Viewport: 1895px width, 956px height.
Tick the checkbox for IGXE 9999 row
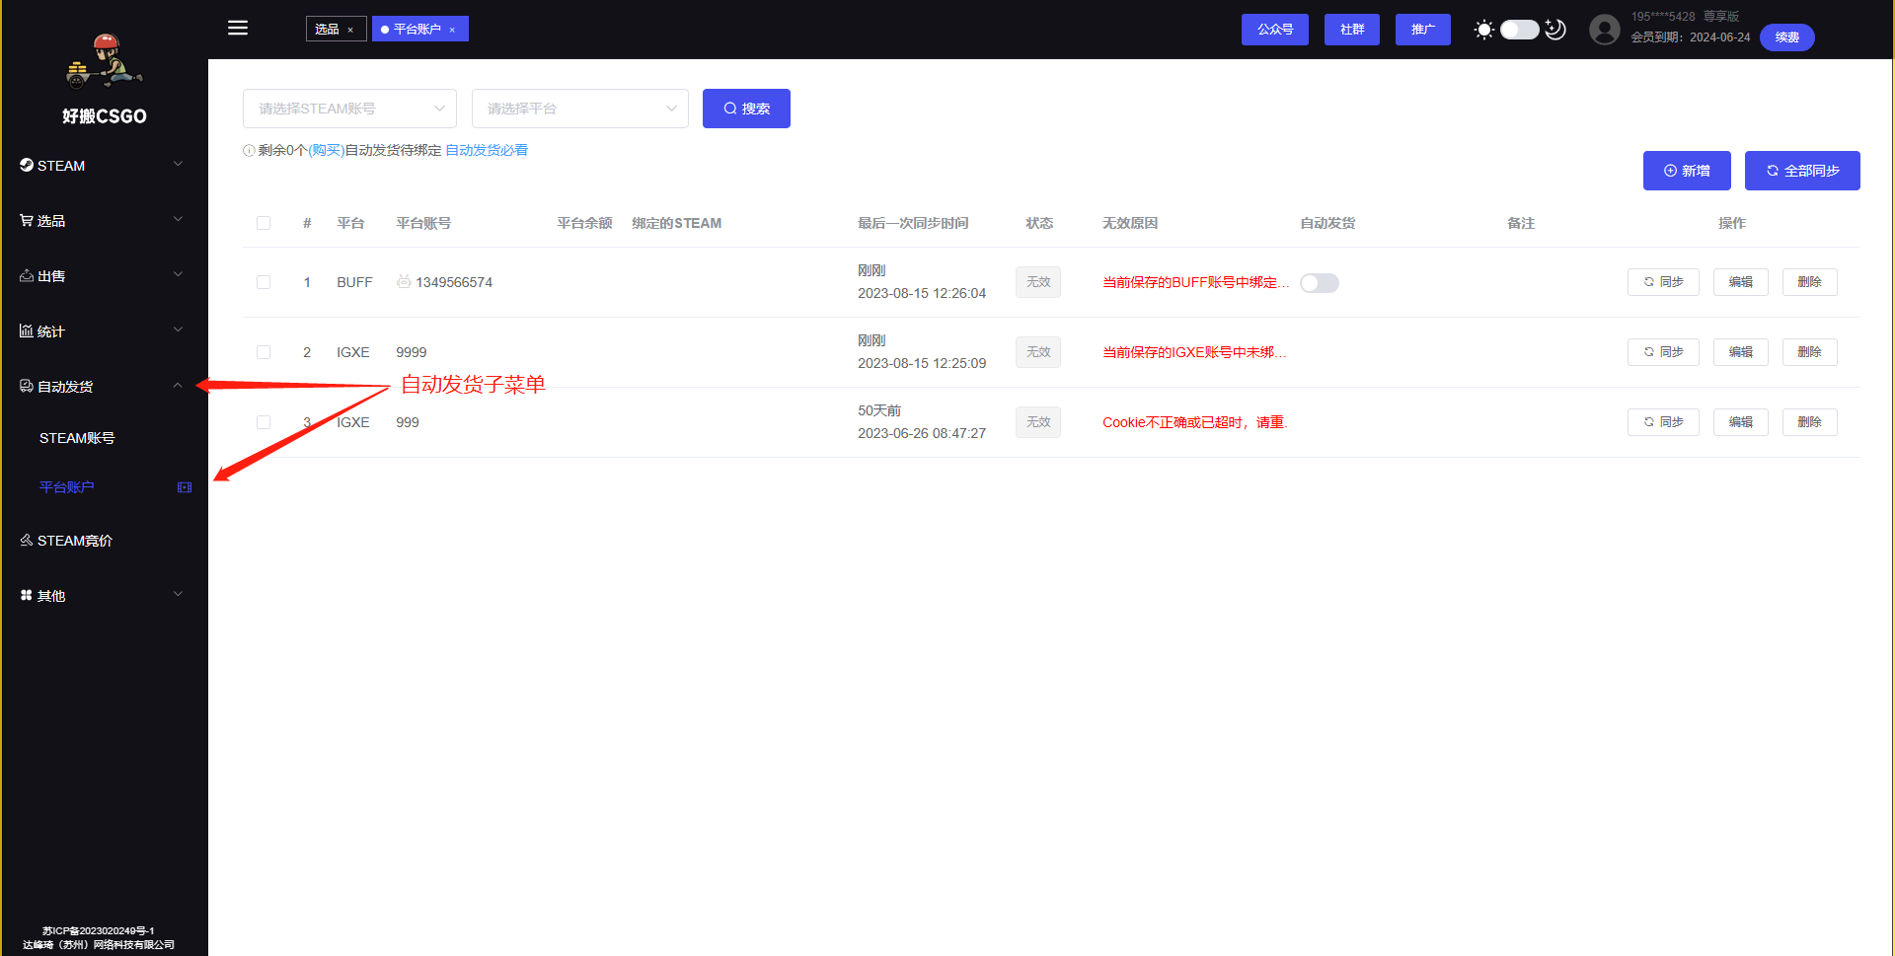pos(264,352)
